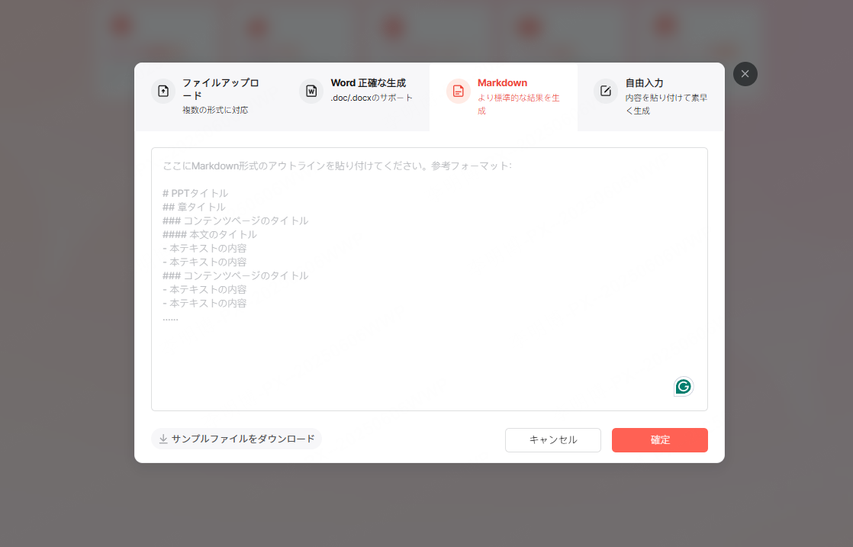Click the red icon on fourth background card
Screen dimensions: 853x547
[528, 24]
